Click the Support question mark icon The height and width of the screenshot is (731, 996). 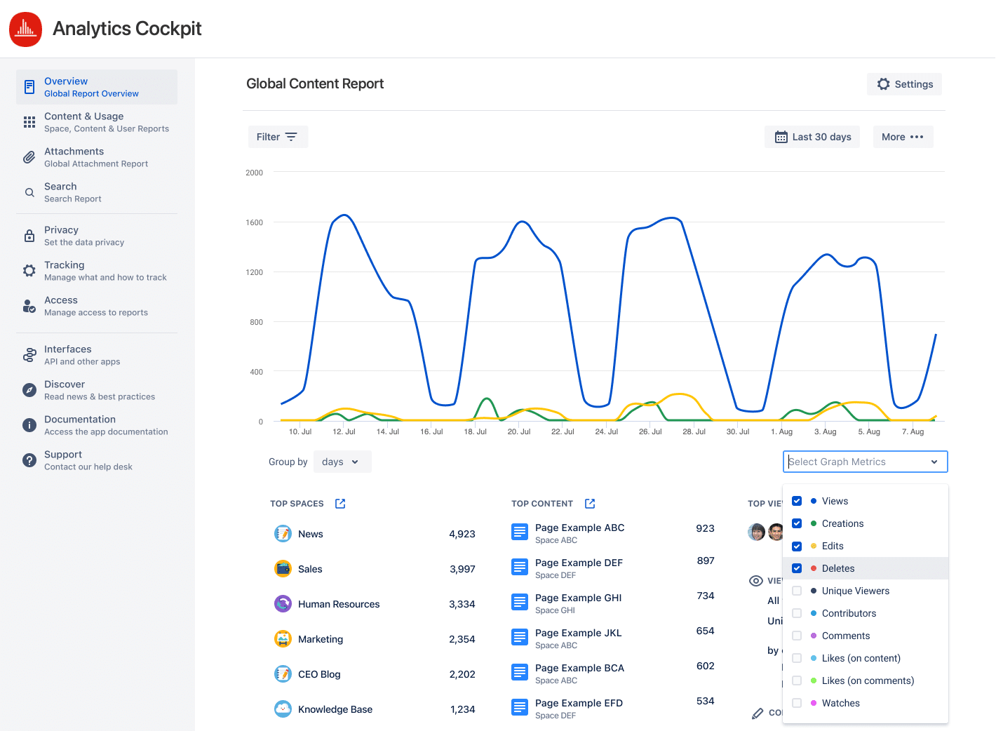click(x=29, y=460)
